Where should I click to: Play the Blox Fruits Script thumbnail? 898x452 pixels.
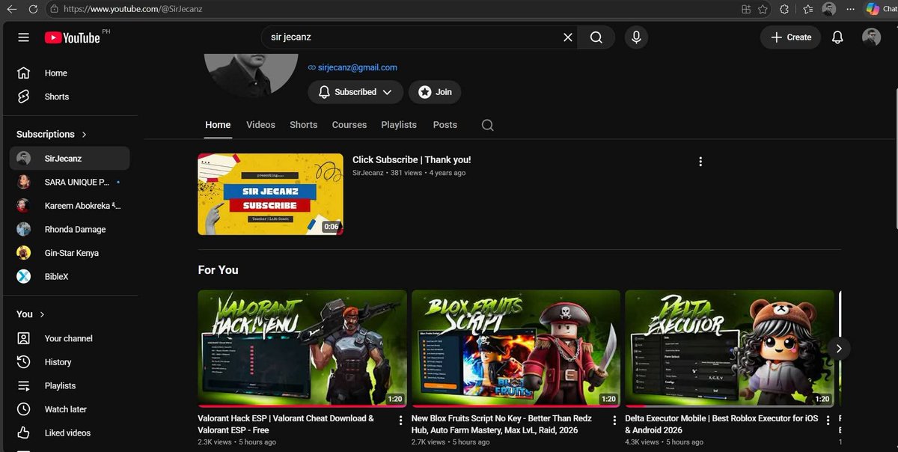[x=516, y=348]
